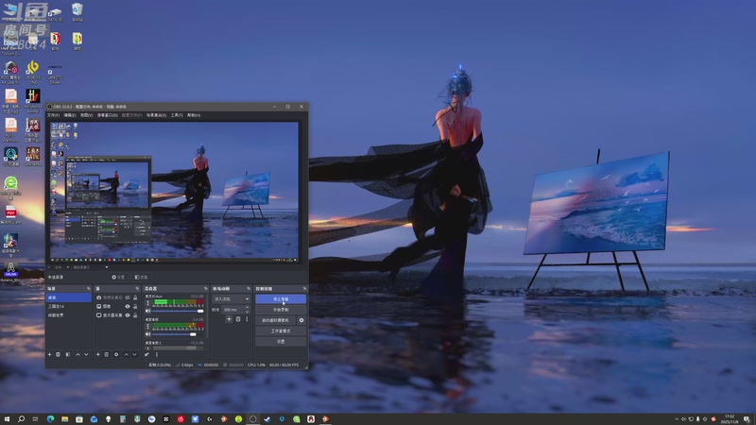756x425 pixels.
Task: Mute the 麦克风/Aux microphone channel
Action: tap(148, 311)
